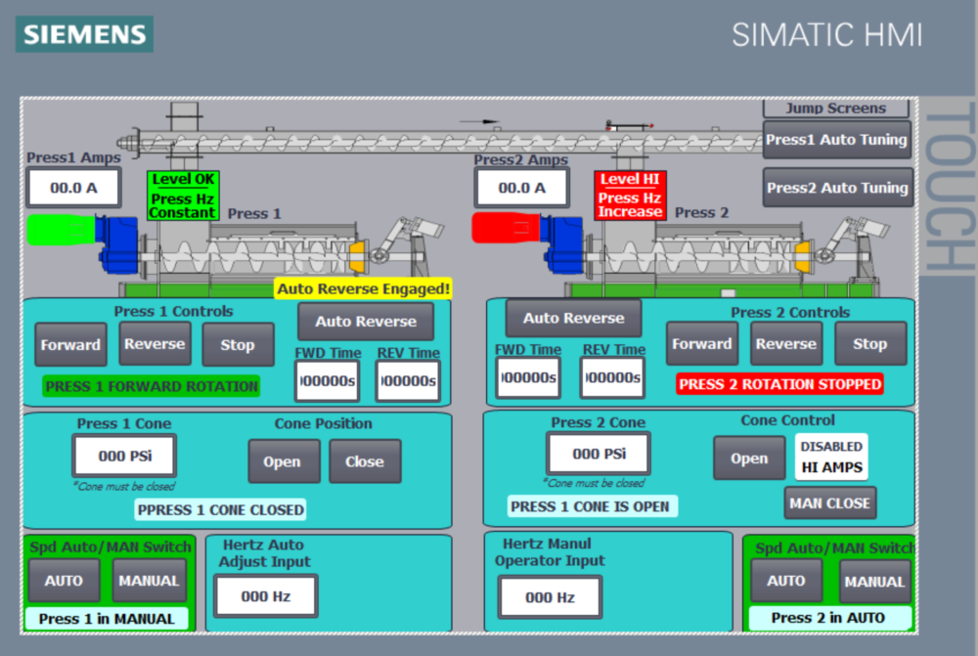
Task: Toggle Auto Reverse for Press 1
Action: click(365, 321)
